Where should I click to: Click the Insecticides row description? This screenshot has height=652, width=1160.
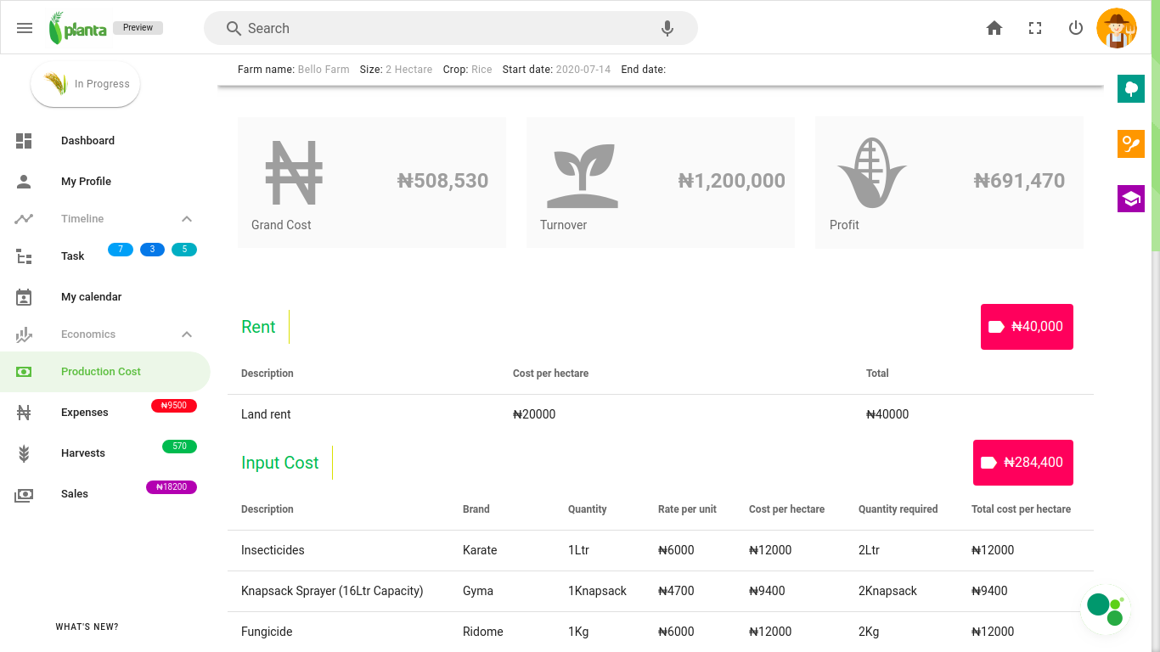click(273, 550)
